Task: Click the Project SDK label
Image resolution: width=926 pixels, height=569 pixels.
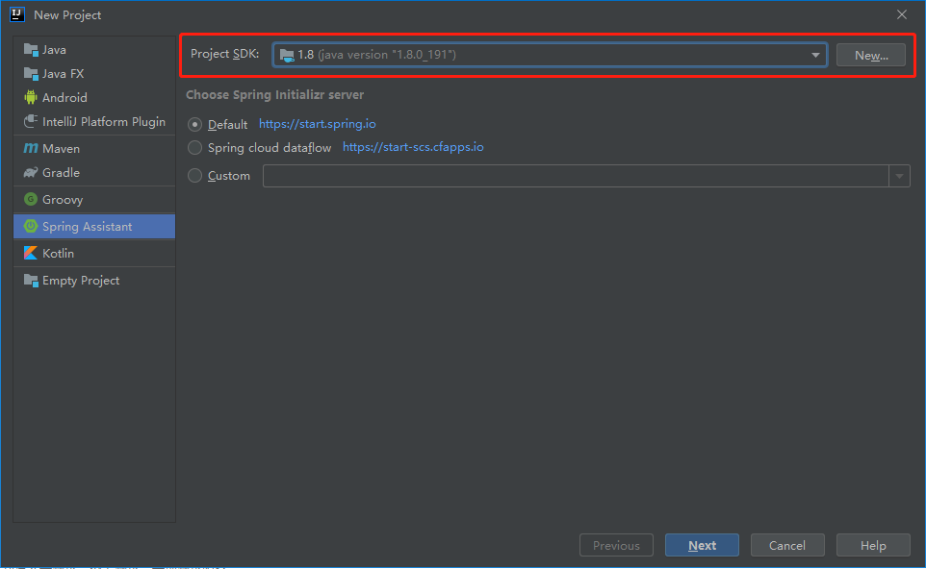Action: (x=224, y=54)
